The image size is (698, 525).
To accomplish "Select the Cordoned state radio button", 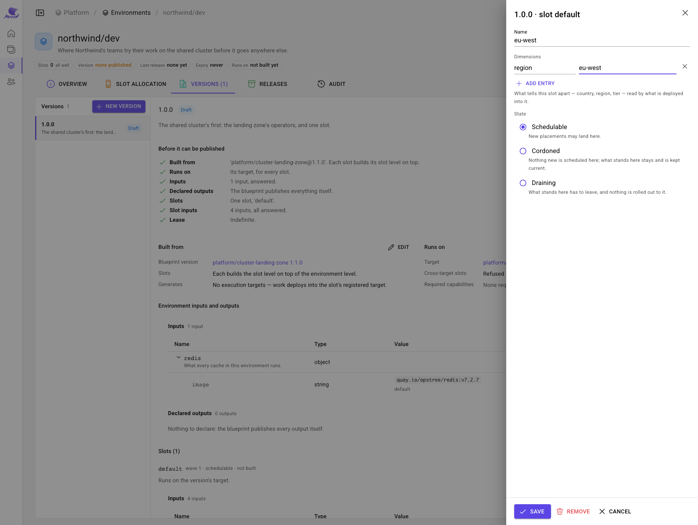I will coord(523,151).
